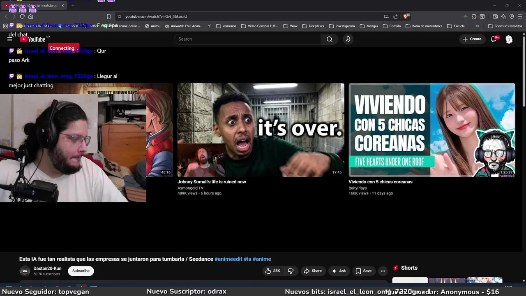The image size is (526, 296).
Task: Open the Deepfakes bookmarks folder
Action: click(313, 26)
